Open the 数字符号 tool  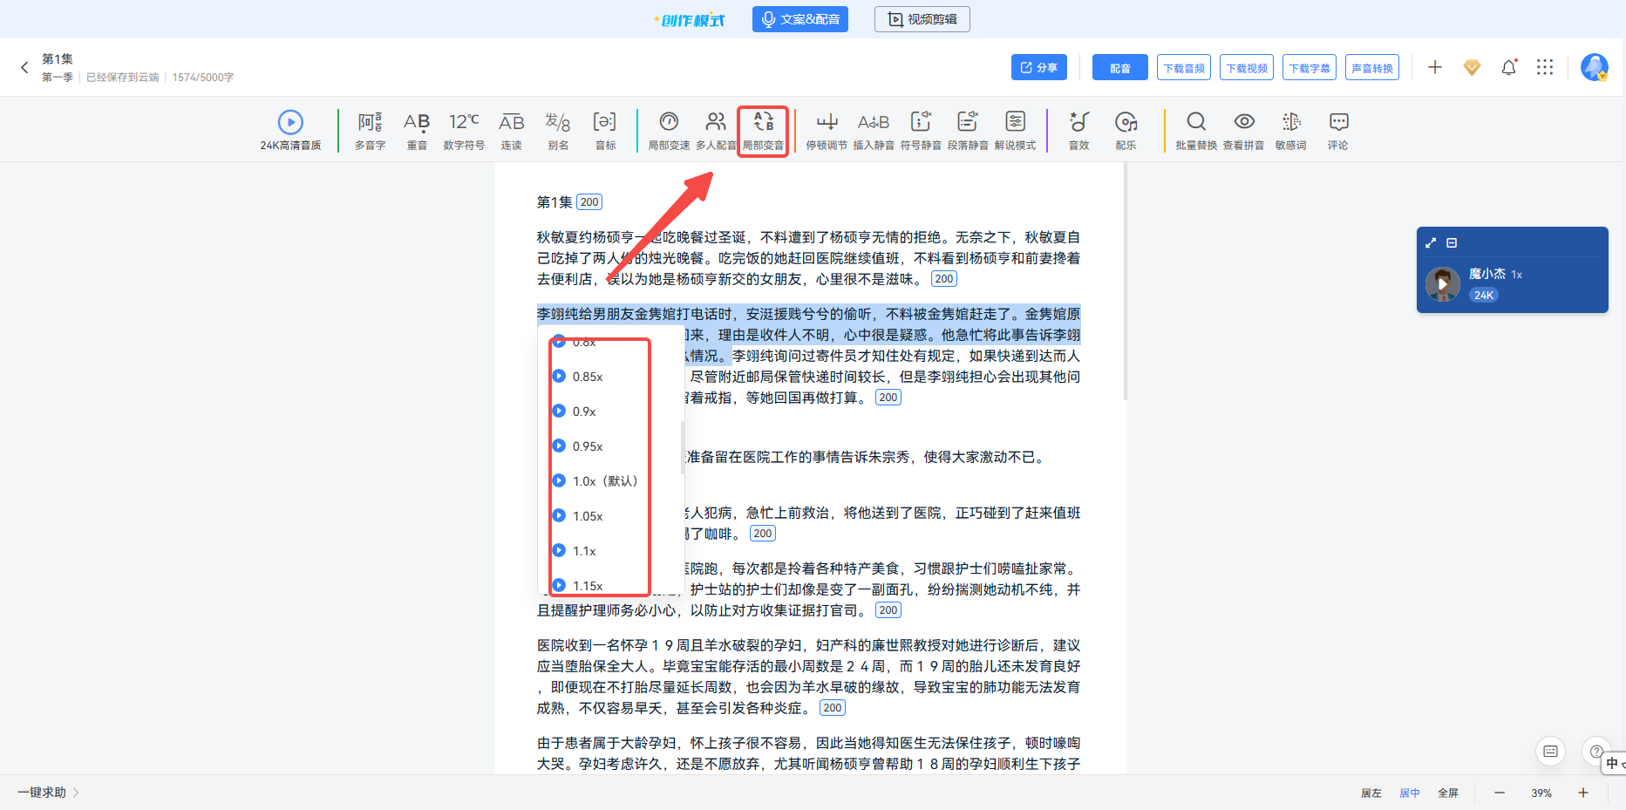[x=464, y=129]
